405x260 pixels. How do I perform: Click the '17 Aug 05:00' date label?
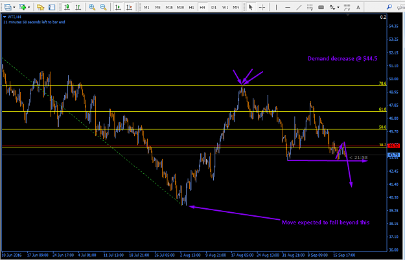(x=242, y=255)
